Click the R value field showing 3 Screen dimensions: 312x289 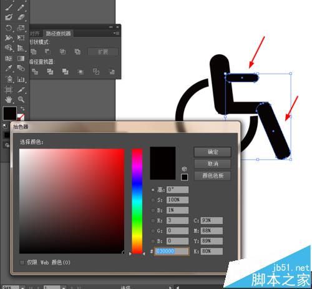(177, 220)
